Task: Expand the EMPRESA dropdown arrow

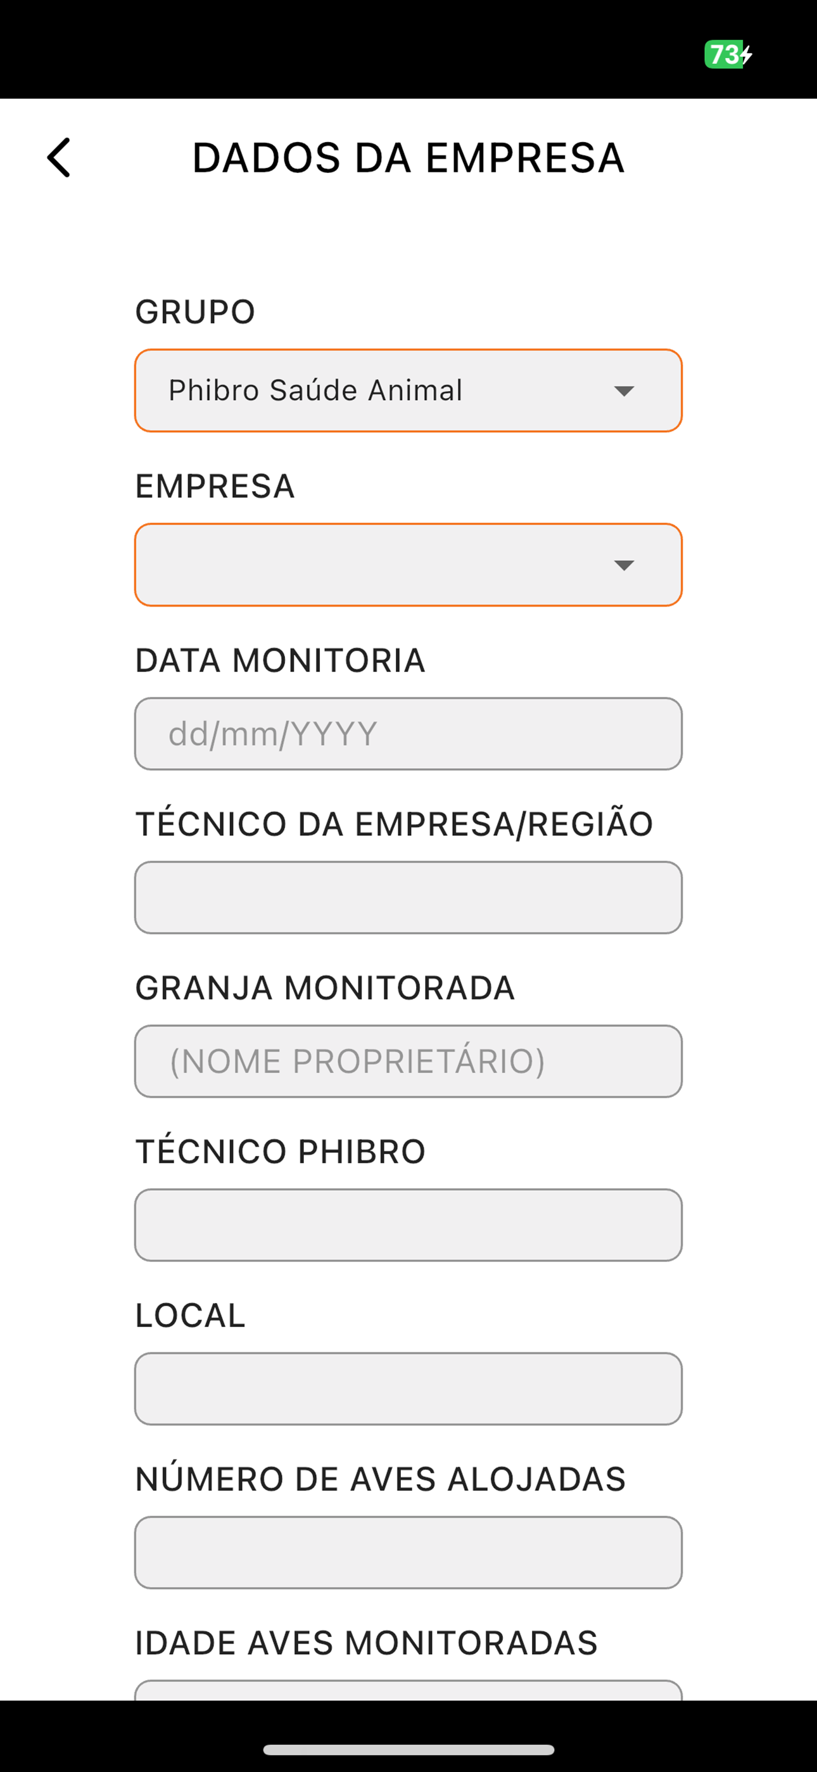Action: click(623, 565)
